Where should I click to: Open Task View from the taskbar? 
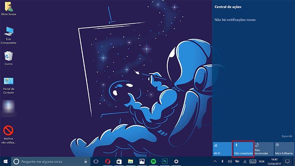96,162
